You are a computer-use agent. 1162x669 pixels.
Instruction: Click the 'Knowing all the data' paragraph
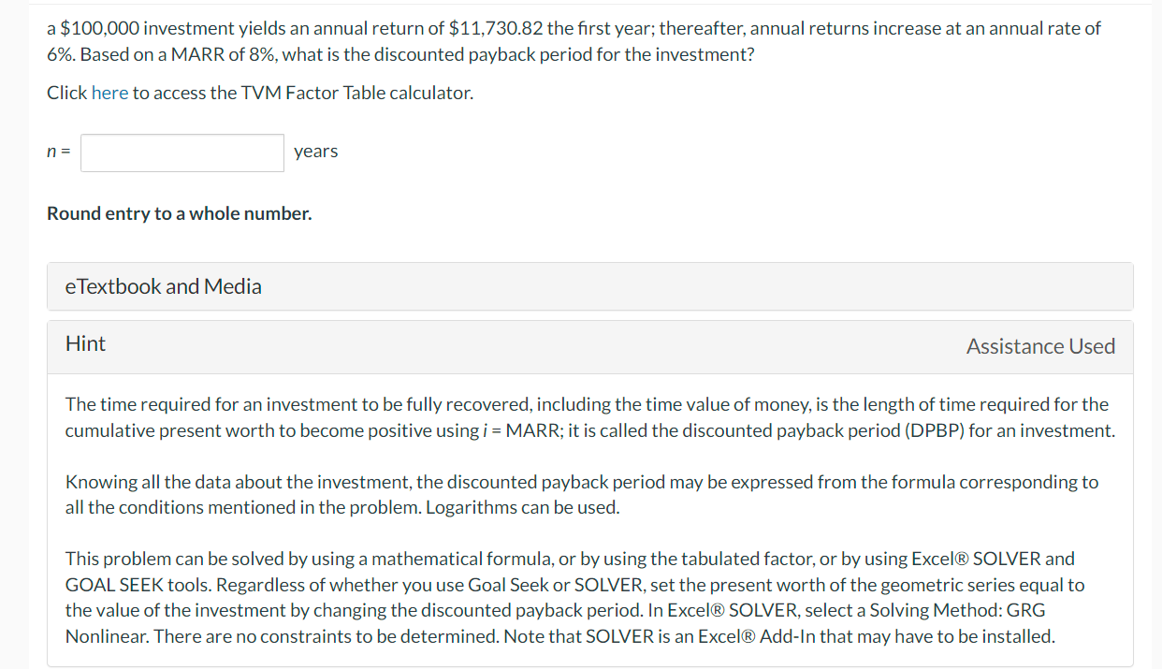582,495
